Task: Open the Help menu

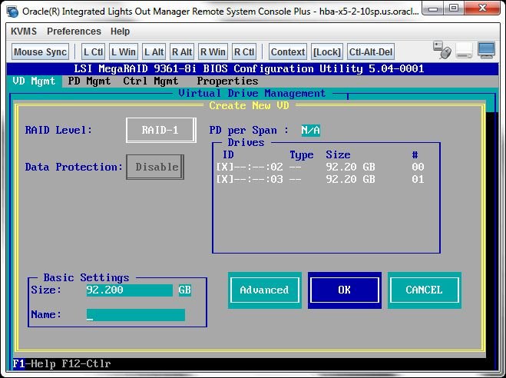Action: point(120,31)
